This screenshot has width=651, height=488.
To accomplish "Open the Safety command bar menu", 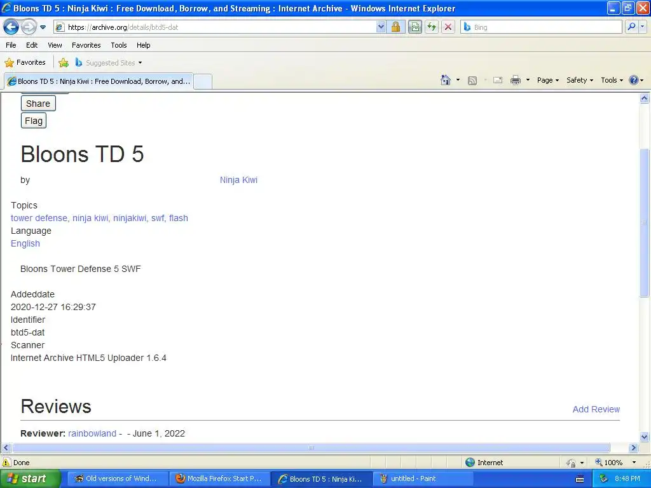I will click(x=580, y=80).
